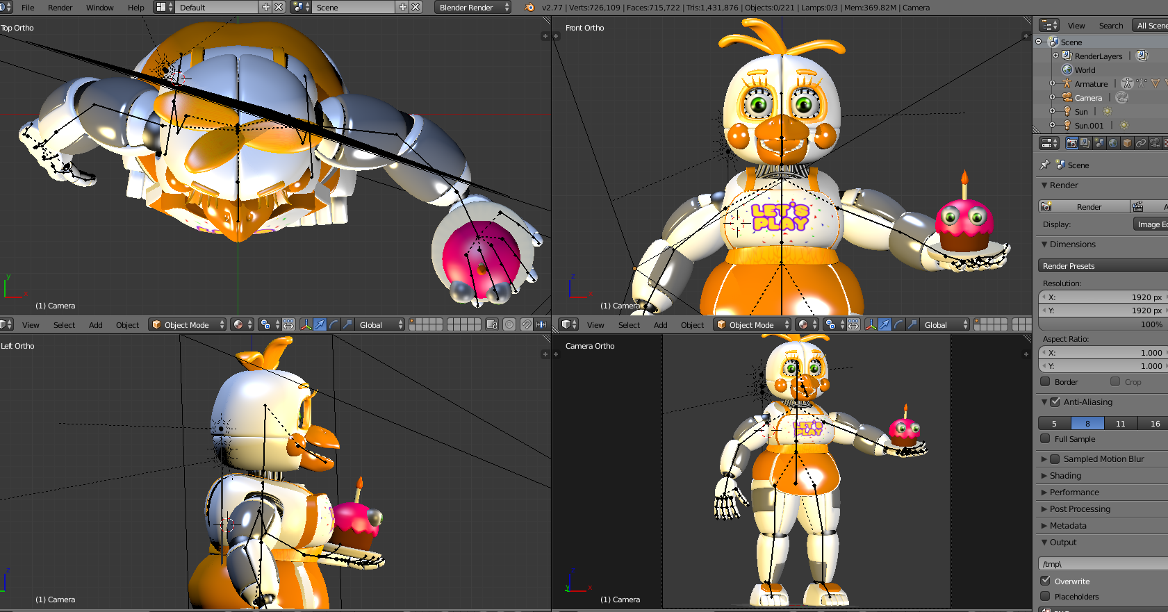Open the scene browse icon in header
The width and height of the screenshot is (1168, 612).
pos(301,7)
